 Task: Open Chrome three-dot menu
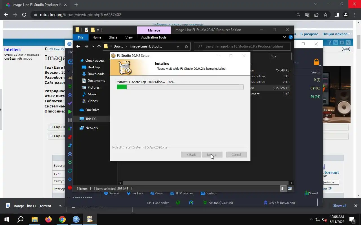(x=355, y=15)
